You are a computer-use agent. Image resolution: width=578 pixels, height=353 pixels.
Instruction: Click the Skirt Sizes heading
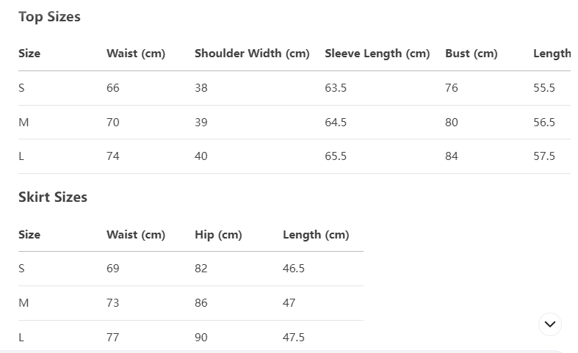[x=53, y=197]
